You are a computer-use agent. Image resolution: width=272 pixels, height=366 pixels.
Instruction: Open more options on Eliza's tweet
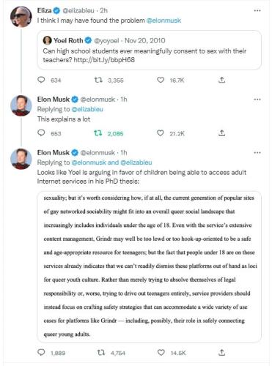click(x=257, y=11)
